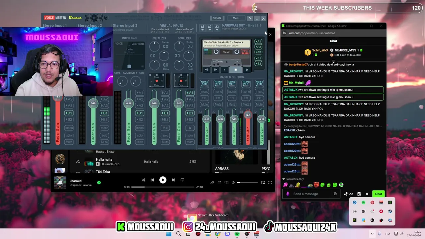This screenshot has width=425, height=239.
Task: Rewind the Voicemeeter cassette recorder
Action: (x=206, y=70)
